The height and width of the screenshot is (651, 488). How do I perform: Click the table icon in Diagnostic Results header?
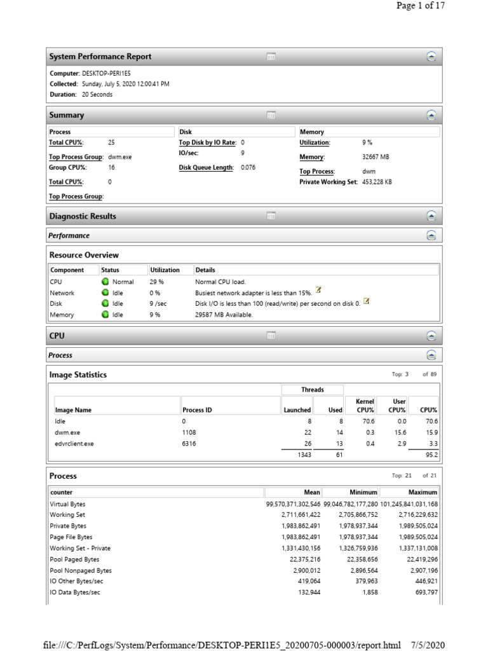(271, 216)
